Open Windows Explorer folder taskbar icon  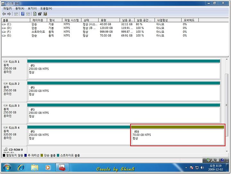[35, 168]
